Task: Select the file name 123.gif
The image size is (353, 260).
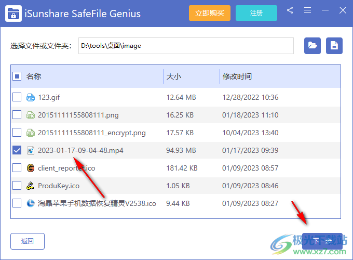Action: pyautogui.click(x=49, y=97)
